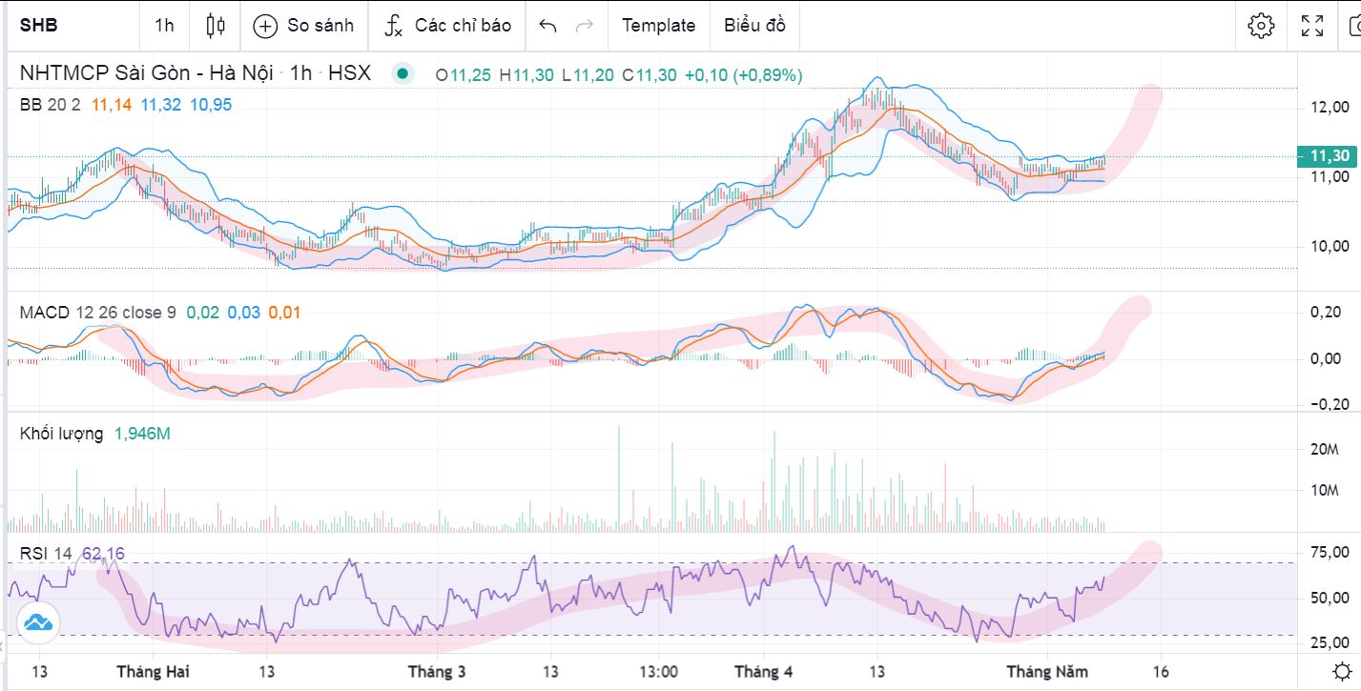Click the candlestick chart style icon

[x=216, y=26]
